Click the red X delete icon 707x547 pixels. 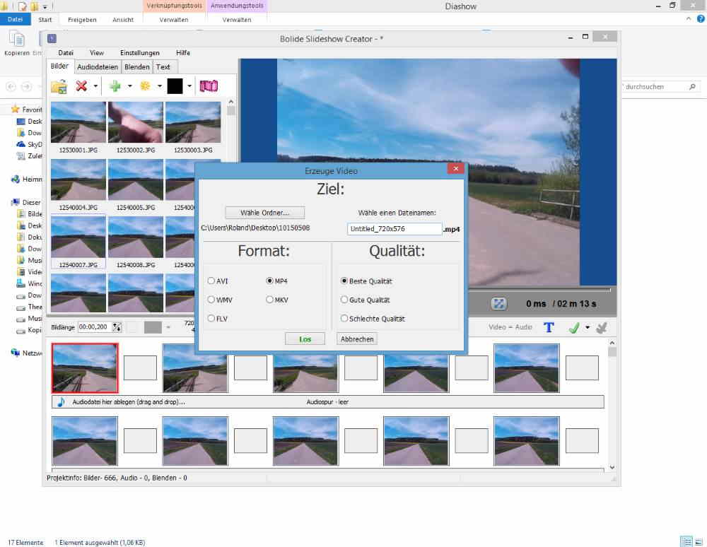pos(82,86)
